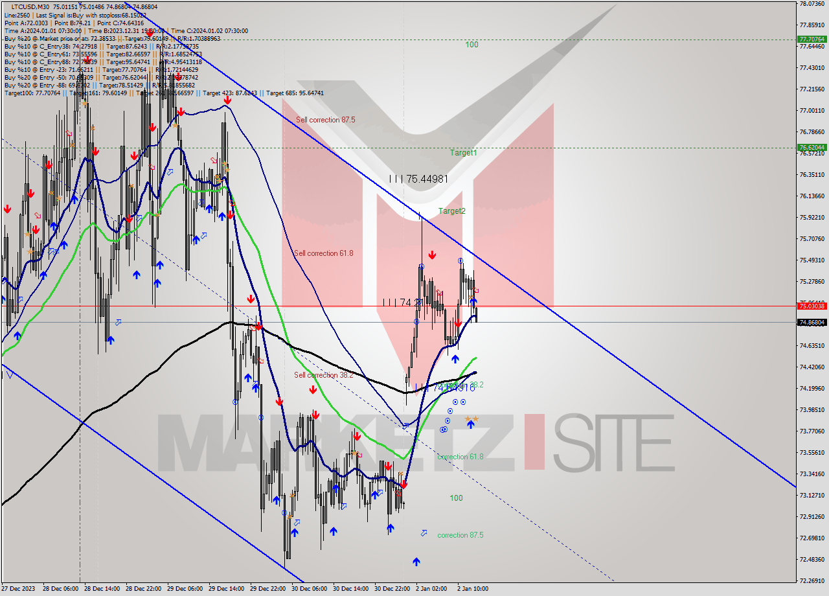Click the '28 Dec 22:00' time axis label
829x596 pixels.
click(142, 589)
